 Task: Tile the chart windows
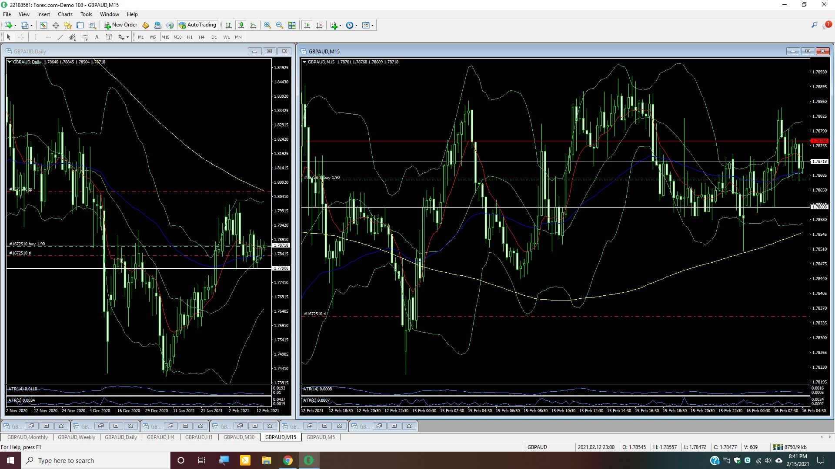click(x=292, y=25)
